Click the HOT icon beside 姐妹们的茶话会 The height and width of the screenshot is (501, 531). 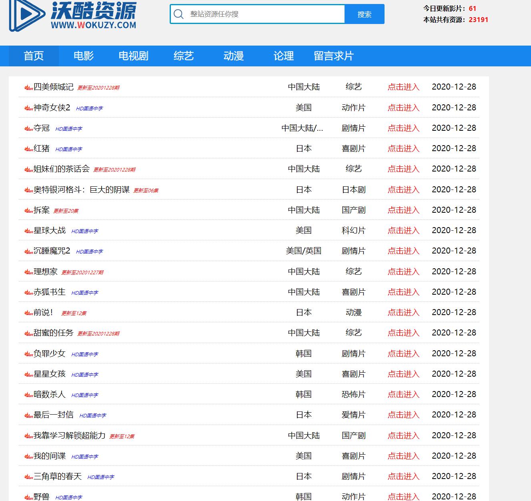[28, 170]
